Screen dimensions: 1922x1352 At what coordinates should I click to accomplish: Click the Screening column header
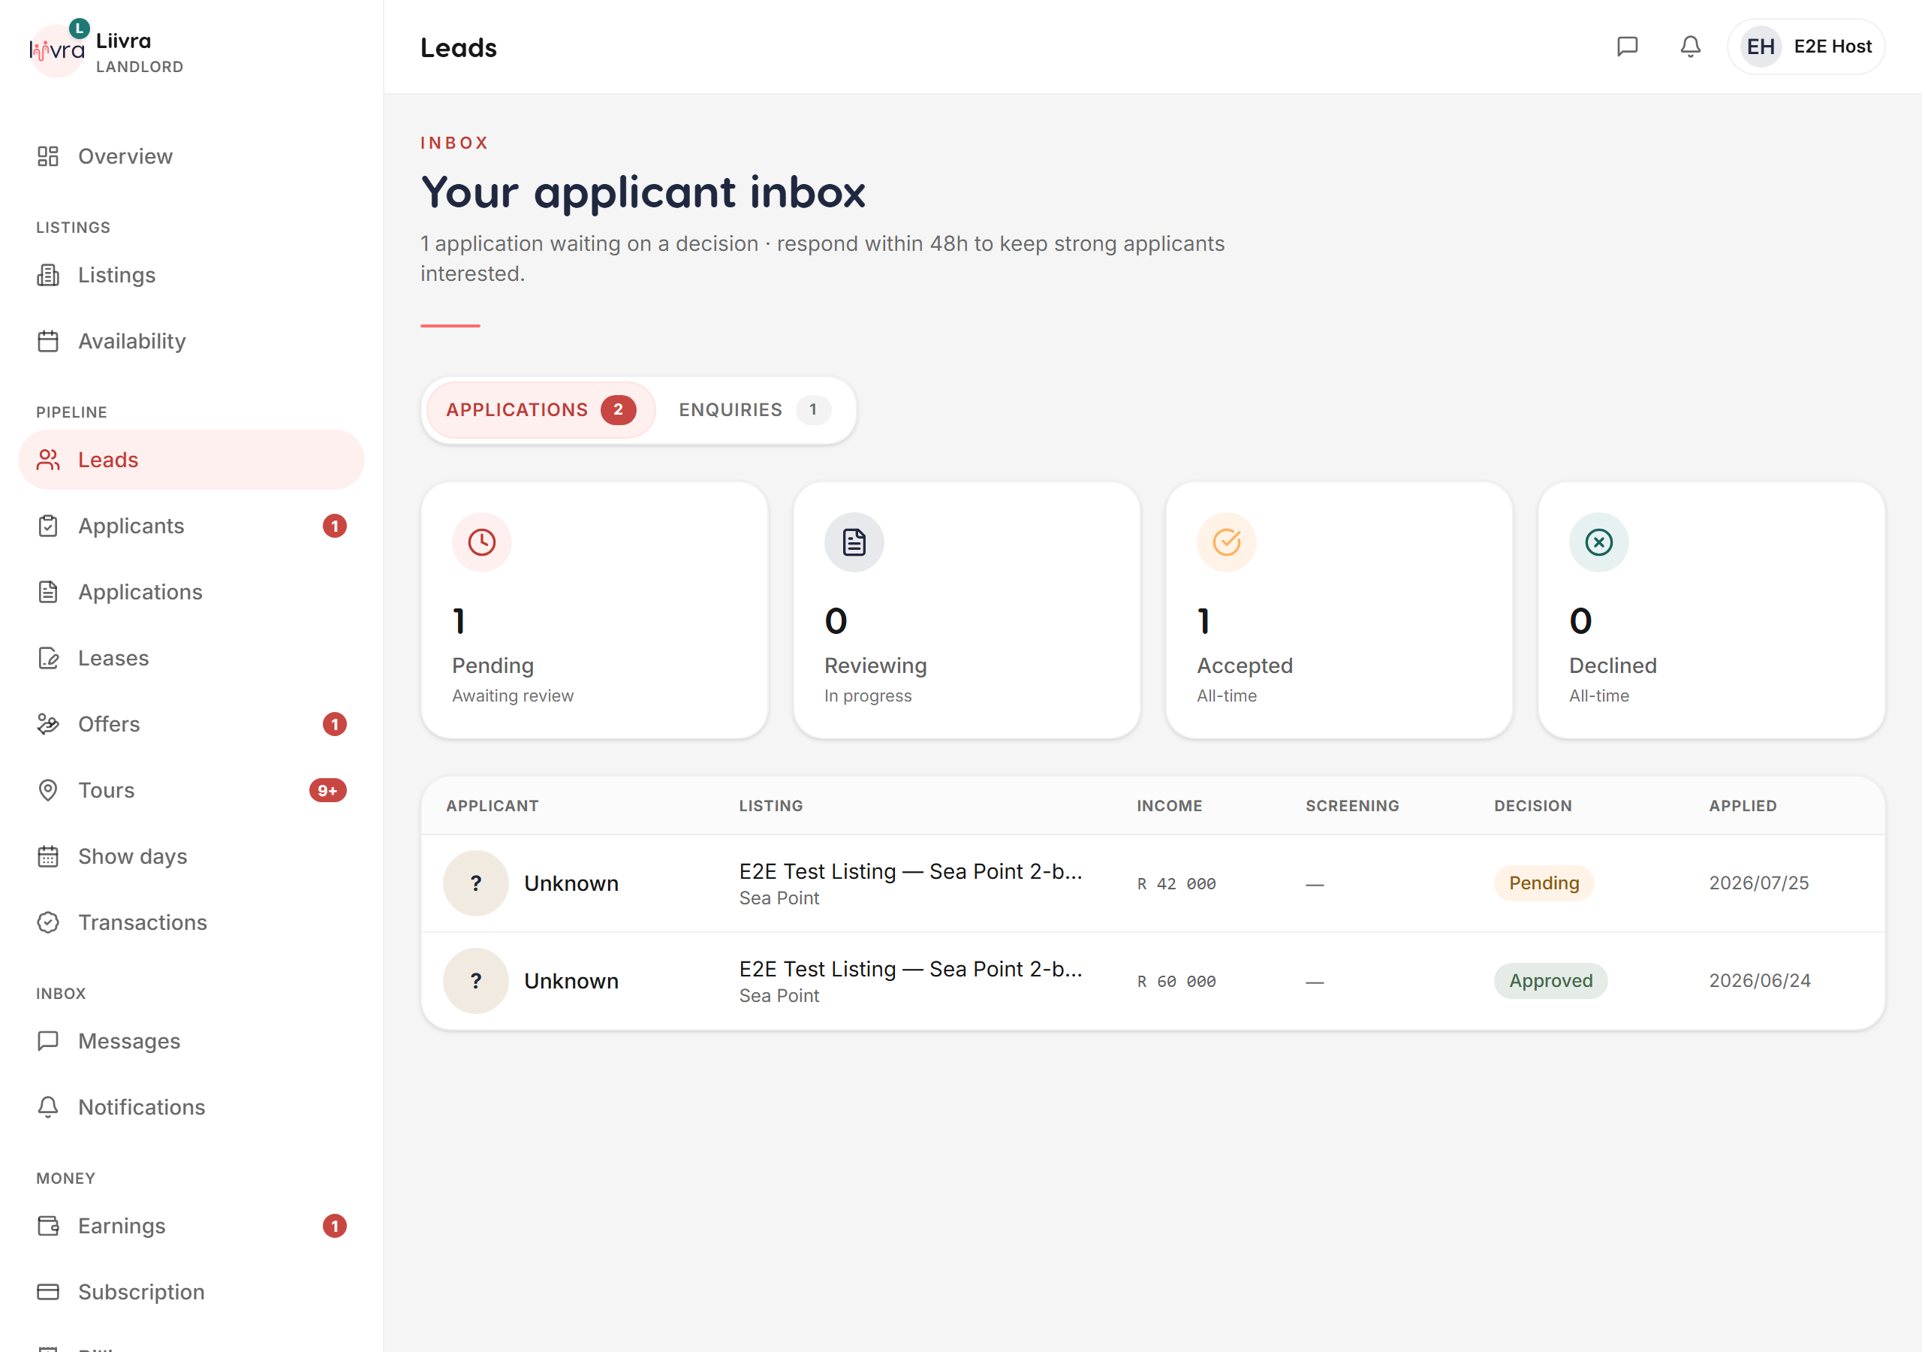click(1352, 806)
